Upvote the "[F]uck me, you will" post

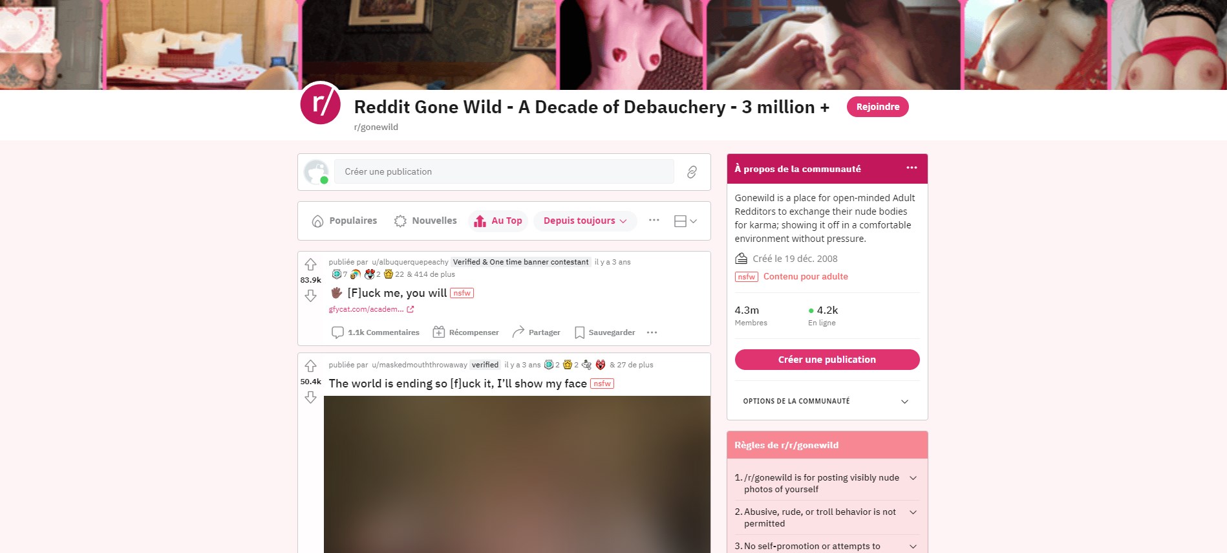(310, 265)
